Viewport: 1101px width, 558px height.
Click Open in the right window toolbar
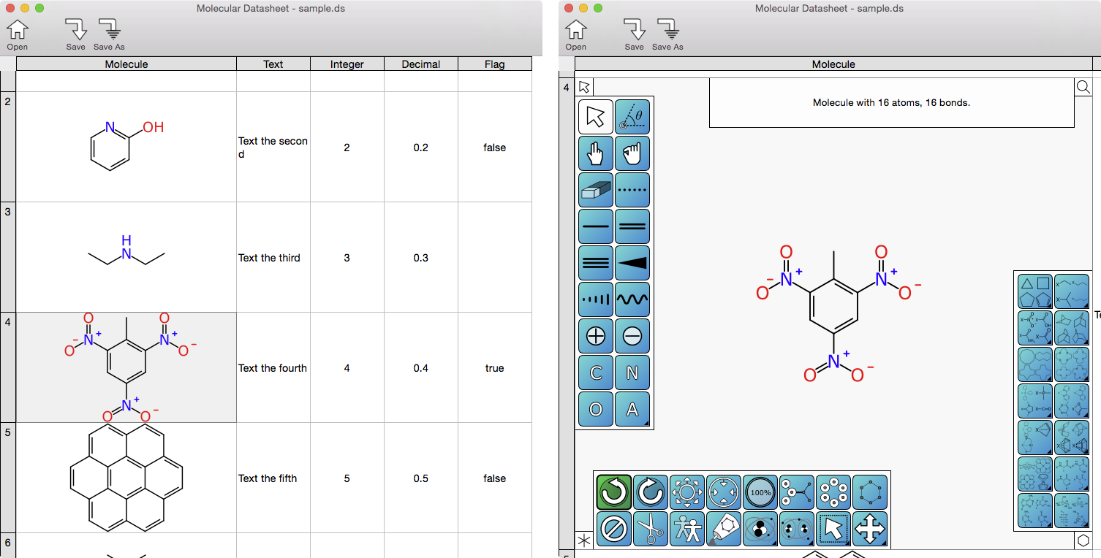tap(575, 34)
